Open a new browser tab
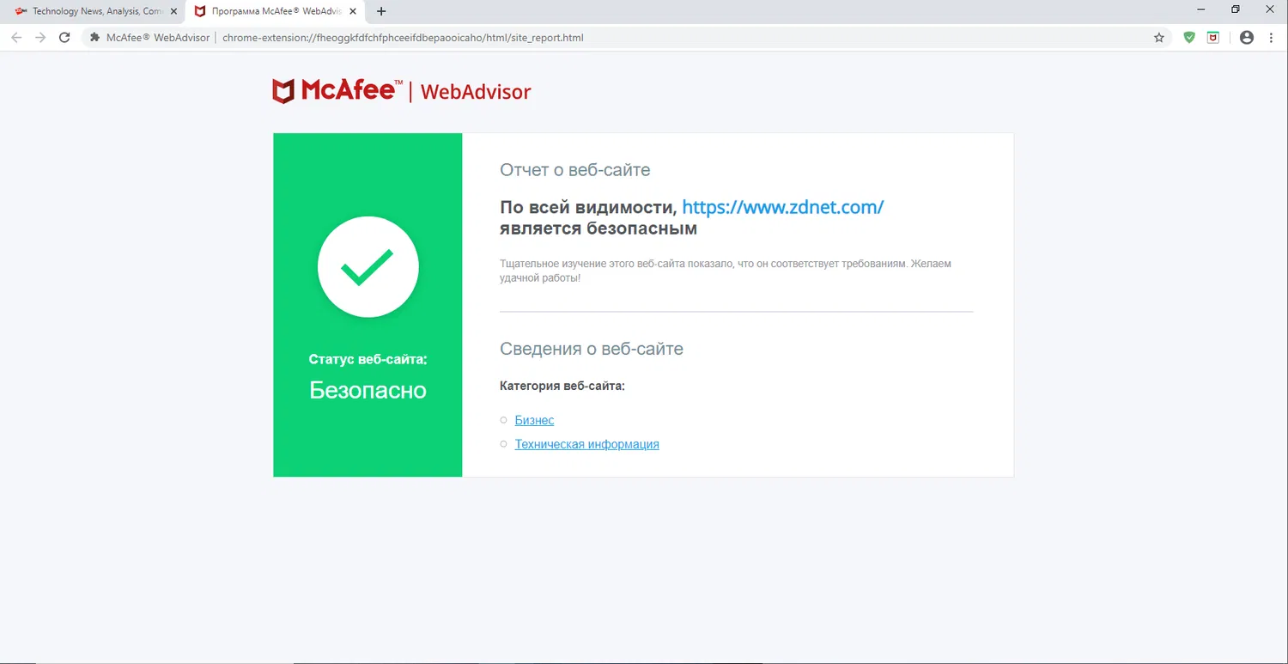Image resolution: width=1288 pixels, height=664 pixels. tap(381, 11)
